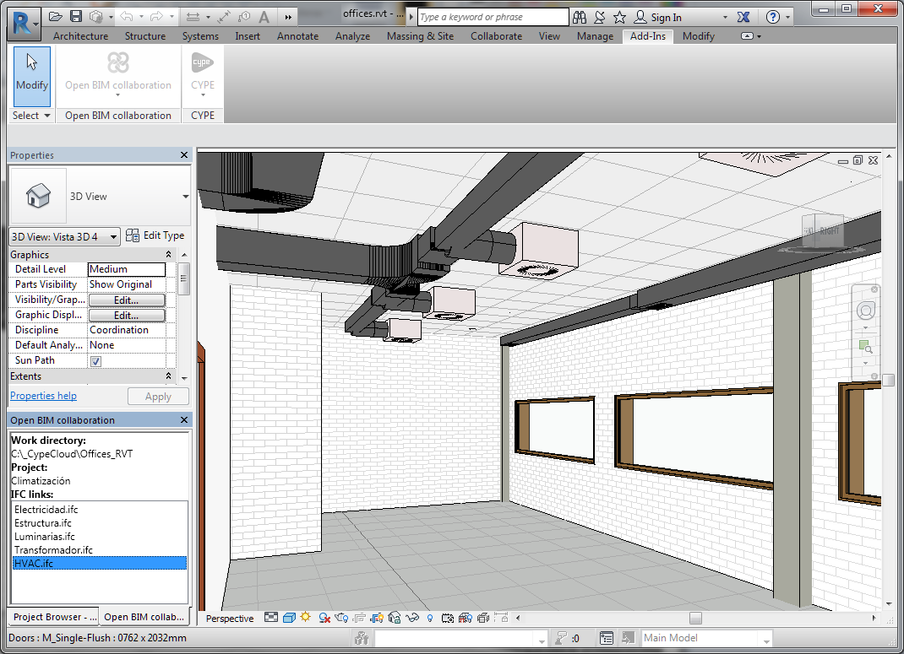Open the Revit application menu button
Screen dimensions: 904x654
tap(23, 21)
